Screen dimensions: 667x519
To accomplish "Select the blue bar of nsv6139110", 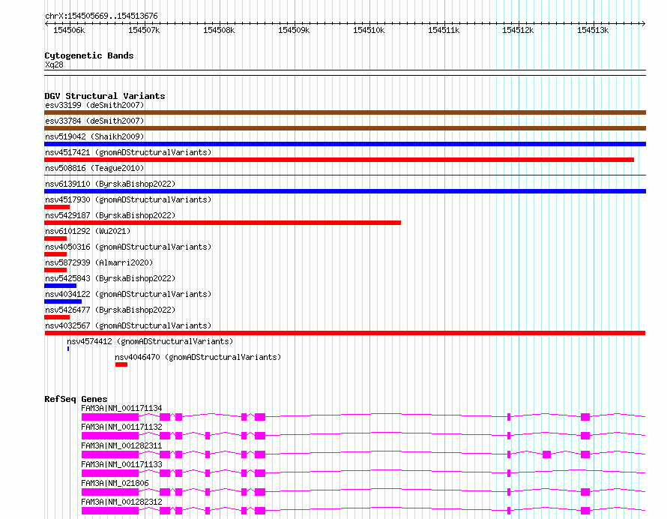I will 345,191.
